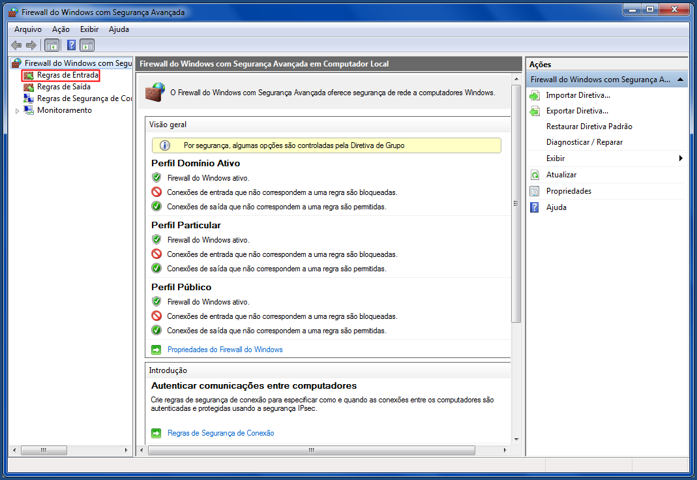Screen dimensions: 697x480
Task: Click main pane horizontal scrollbar right arrow
Action: click(x=505, y=450)
